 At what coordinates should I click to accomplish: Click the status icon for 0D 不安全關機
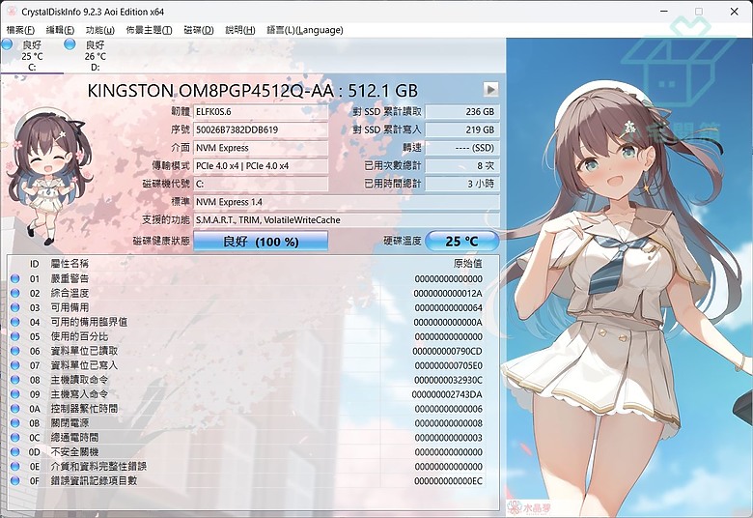(x=14, y=451)
